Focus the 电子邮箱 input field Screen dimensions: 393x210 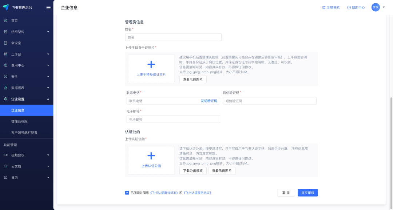173,120
